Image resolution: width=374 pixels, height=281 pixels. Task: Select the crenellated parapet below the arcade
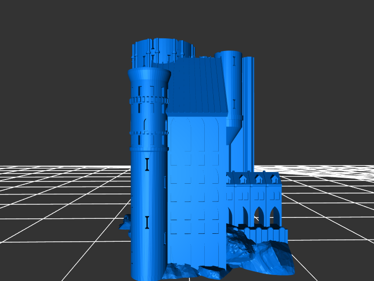(266, 234)
